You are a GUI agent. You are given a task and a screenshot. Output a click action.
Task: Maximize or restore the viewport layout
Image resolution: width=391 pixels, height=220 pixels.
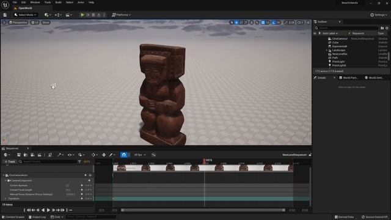(308, 23)
